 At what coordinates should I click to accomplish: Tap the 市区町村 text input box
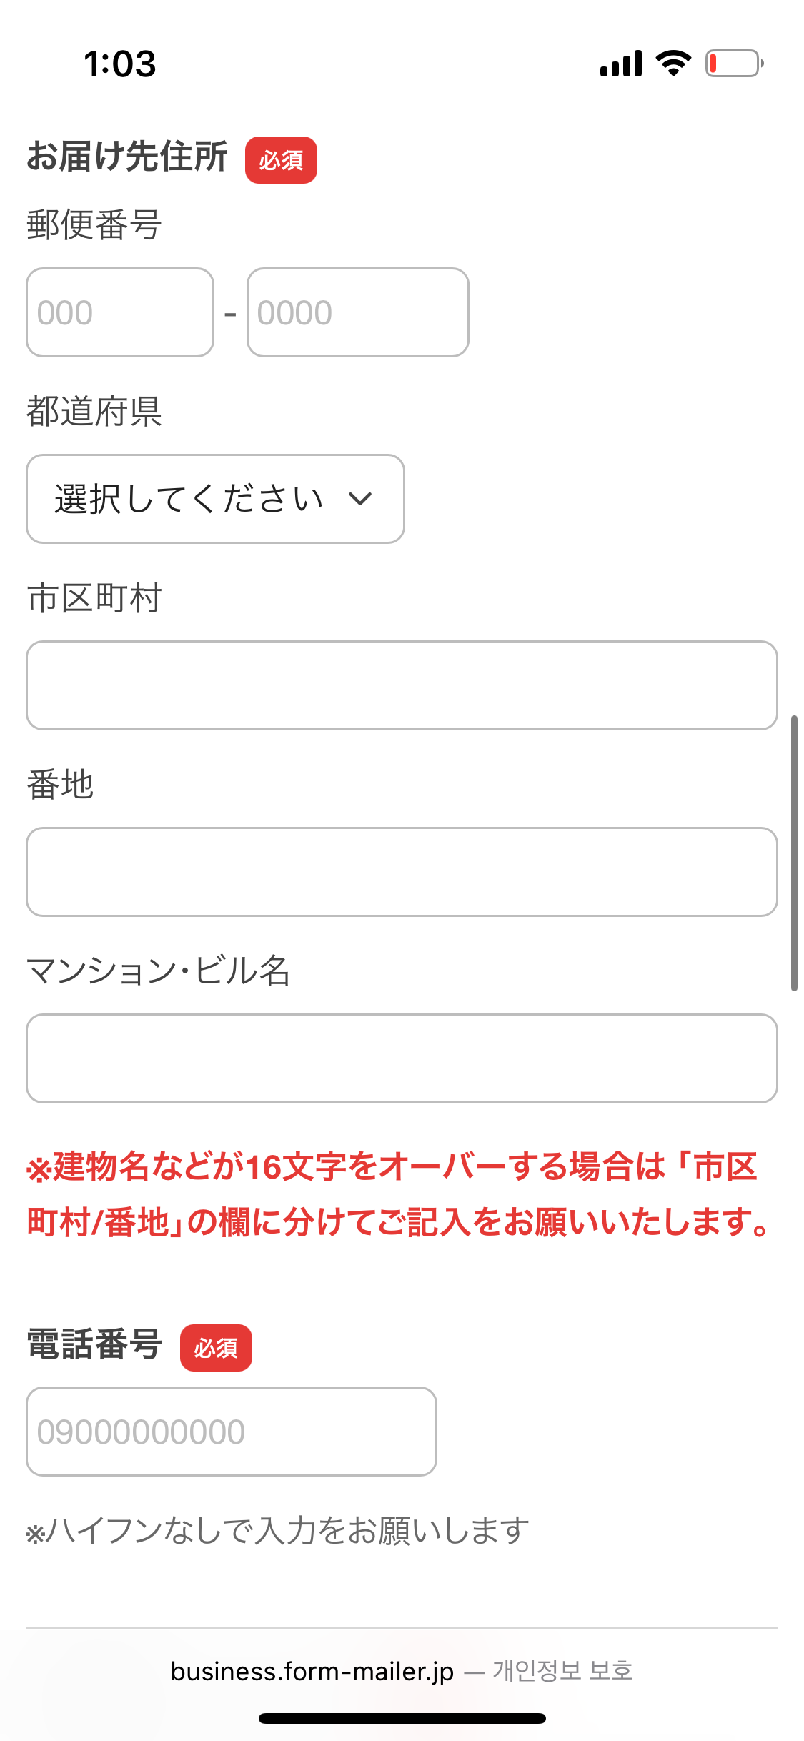(x=401, y=685)
